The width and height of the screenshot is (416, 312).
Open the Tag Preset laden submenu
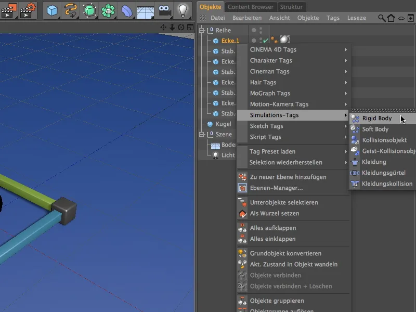point(294,151)
